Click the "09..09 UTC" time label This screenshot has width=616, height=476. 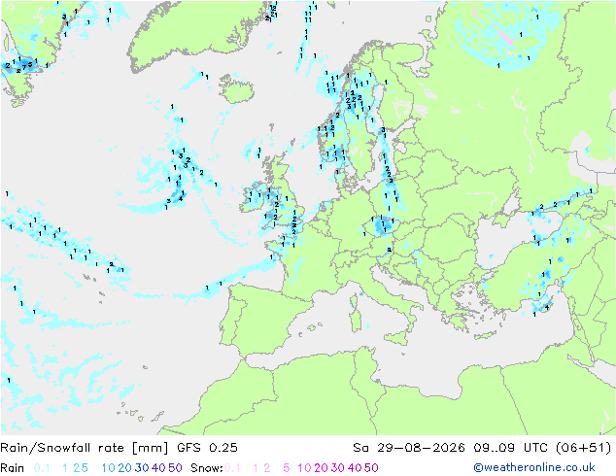click(511, 448)
